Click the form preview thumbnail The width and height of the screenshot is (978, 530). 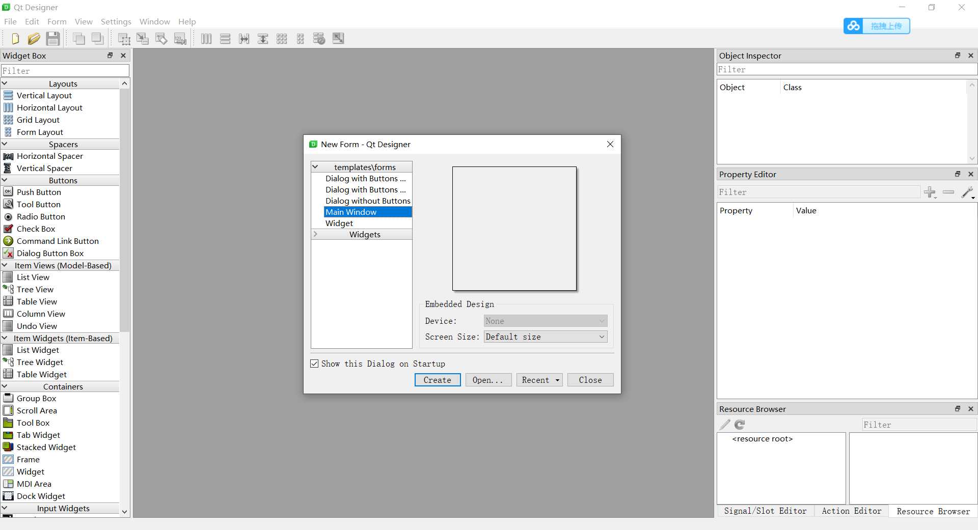coord(514,229)
